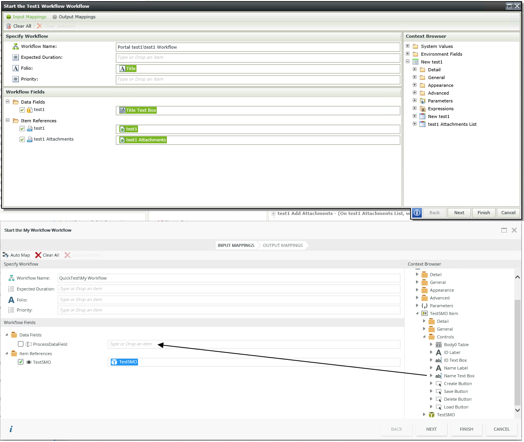Select the ID Text Box tree item
Image resolution: width=524 pixels, height=442 pixels.
(x=455, y=360)
